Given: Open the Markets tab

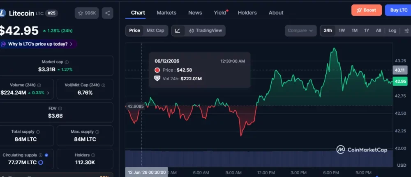Looking at the screenshot, I should (166, 13).
